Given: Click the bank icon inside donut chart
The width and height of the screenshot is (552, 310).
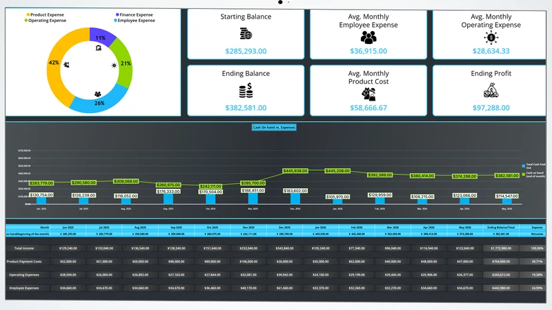Looking at the screenshot, I should [99, 48].
